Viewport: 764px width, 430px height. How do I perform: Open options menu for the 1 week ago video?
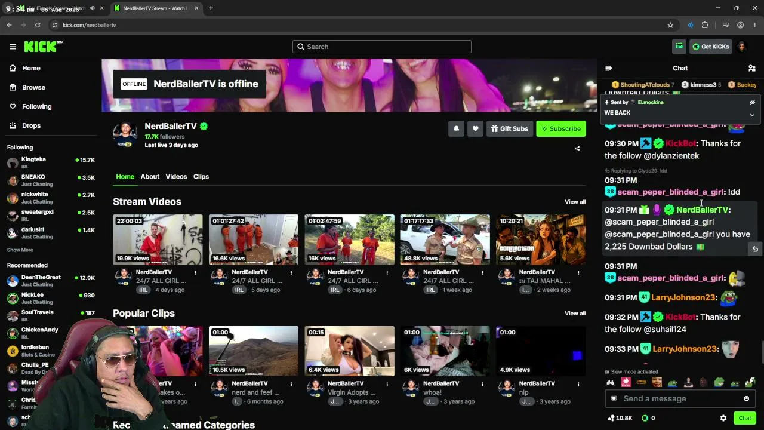coord(482,273)
